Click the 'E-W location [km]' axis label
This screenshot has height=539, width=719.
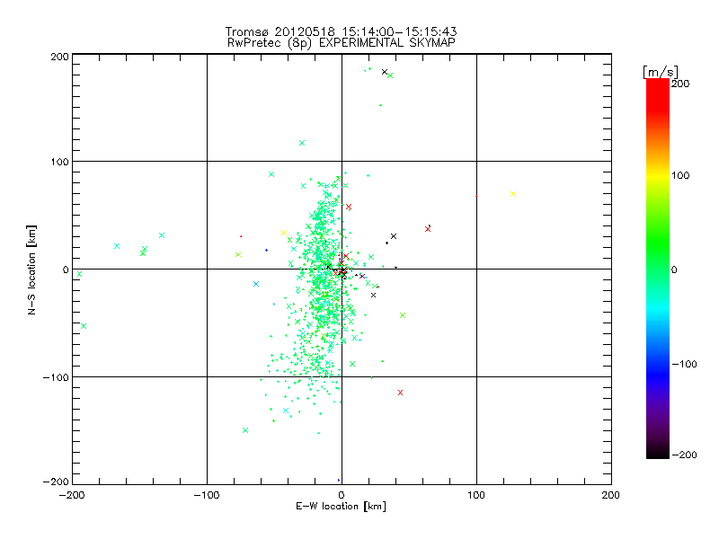point(341,507)
